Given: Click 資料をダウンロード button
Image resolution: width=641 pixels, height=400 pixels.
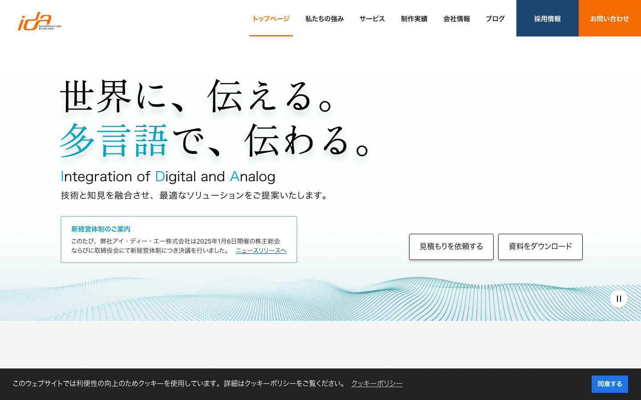Looking at the screenshot, I should tap(540, 247).
